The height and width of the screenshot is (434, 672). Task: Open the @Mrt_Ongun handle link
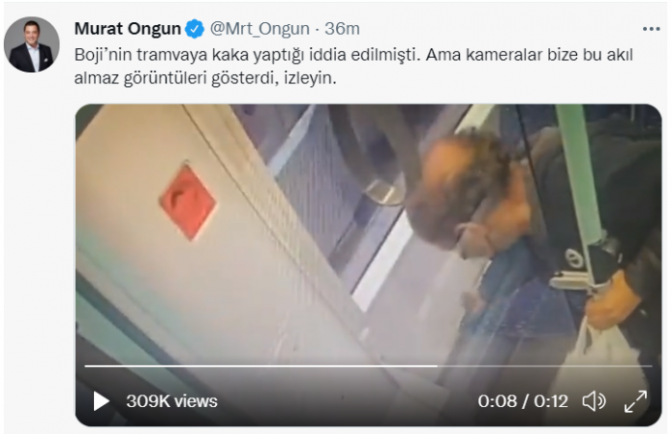(260, 29)
